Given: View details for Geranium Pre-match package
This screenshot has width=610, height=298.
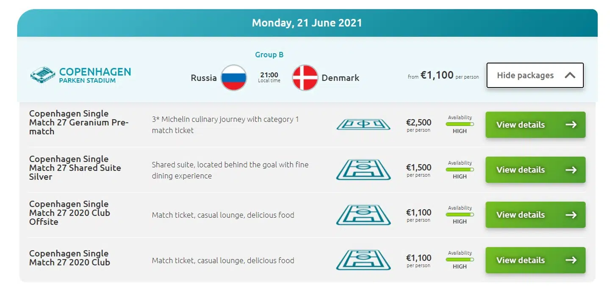Looking at the screenshot, I should click(535, 125).
